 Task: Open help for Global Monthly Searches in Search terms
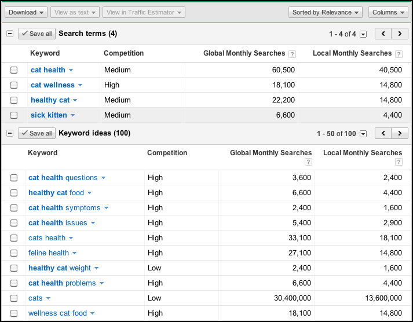[292, 54]
